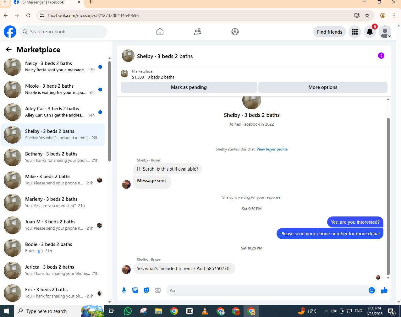The image size is (401, 317).
Task: Open Eric 3 beds 2 baths conversation
Action: tap(53, 293)
